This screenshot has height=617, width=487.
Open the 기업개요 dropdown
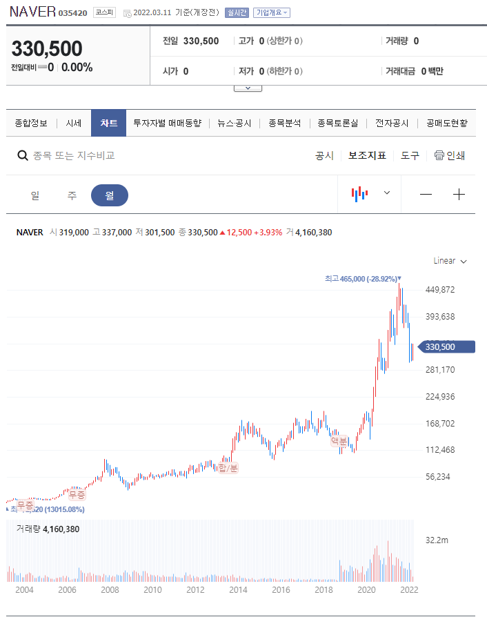pos(271,12)
